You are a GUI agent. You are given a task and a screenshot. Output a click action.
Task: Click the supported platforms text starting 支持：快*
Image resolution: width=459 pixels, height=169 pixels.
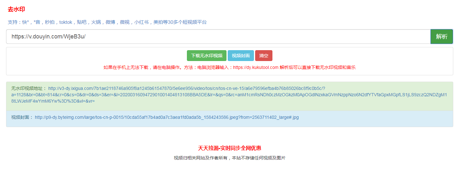click(x=107, y=22)
